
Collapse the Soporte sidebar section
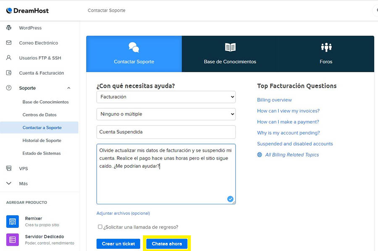pos(69,88)
